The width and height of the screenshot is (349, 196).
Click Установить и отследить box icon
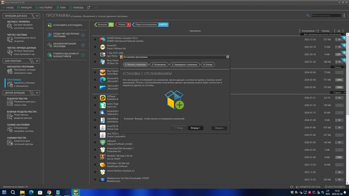tap(50, 25)
